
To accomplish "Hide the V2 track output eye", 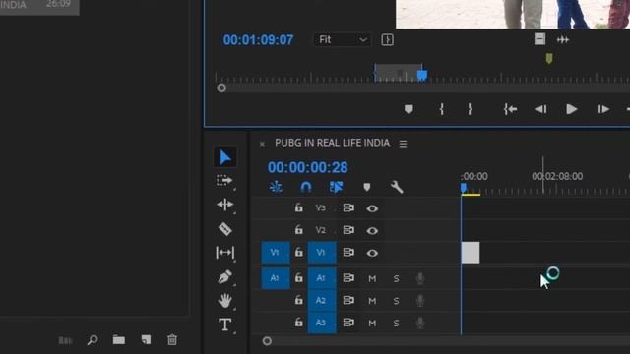I will coord(372,230).
